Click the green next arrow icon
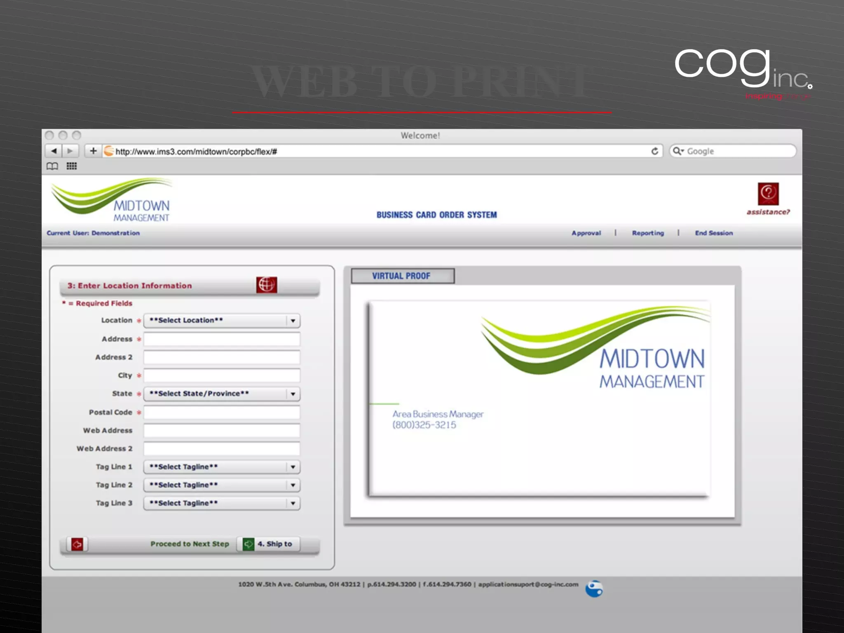 [249, 544]
